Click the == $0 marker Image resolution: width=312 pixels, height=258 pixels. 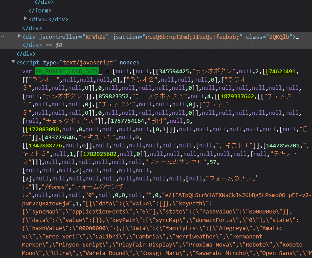54,45
